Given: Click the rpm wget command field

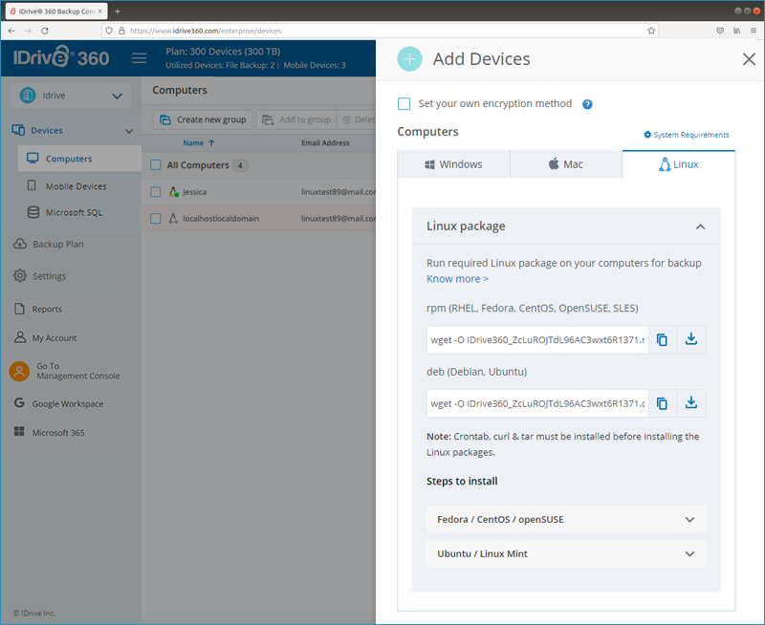Looking at the screenshot, I should click(x=537, y=340).
